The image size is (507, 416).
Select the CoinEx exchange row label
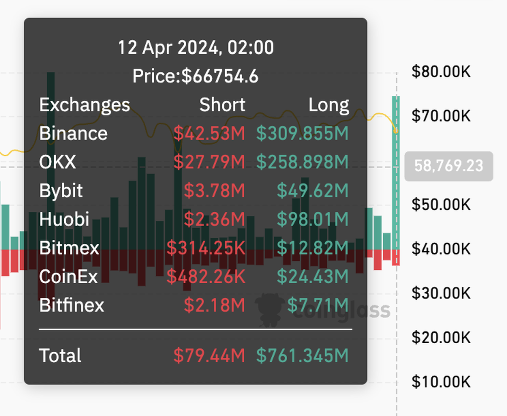coord(68,276)
